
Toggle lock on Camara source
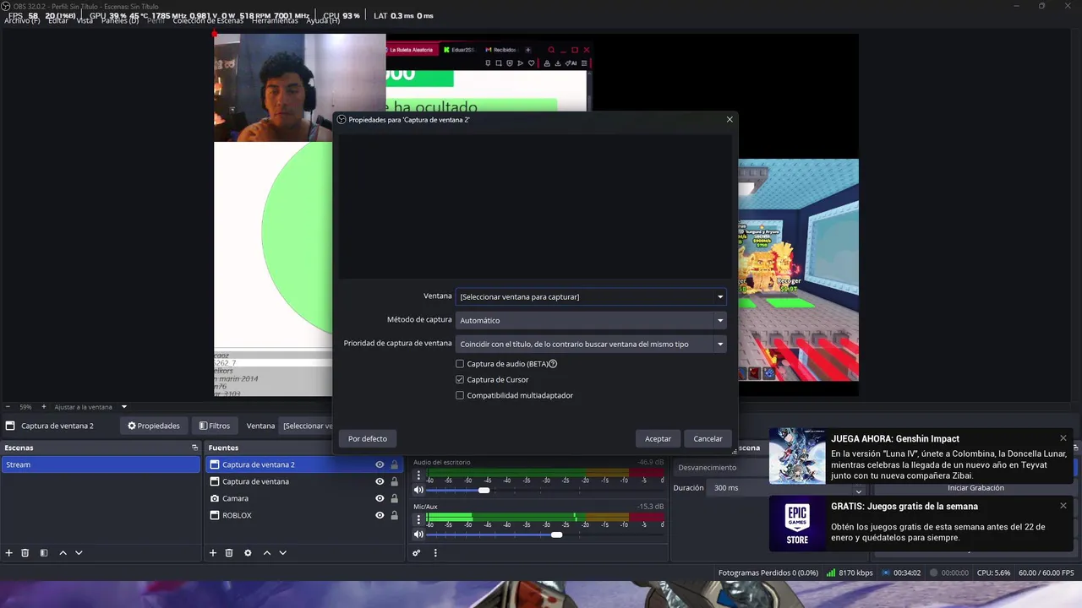click(x=394, y=498)
